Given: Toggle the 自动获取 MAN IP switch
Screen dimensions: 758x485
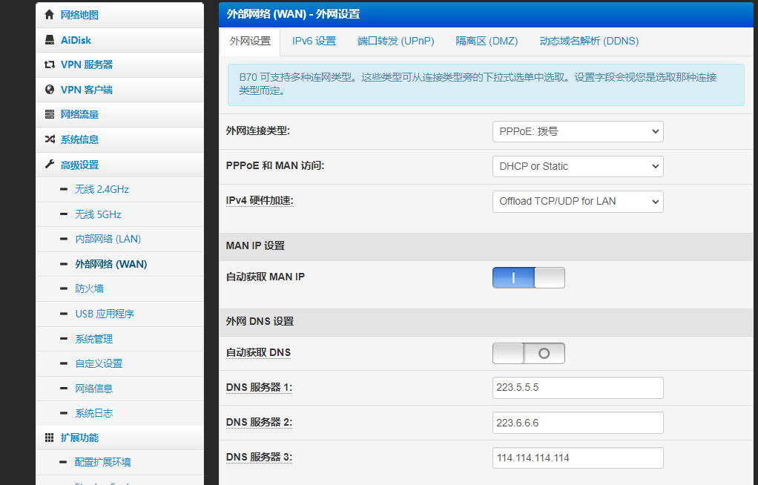Looking at the screenshot, I should tap(528, 277).
